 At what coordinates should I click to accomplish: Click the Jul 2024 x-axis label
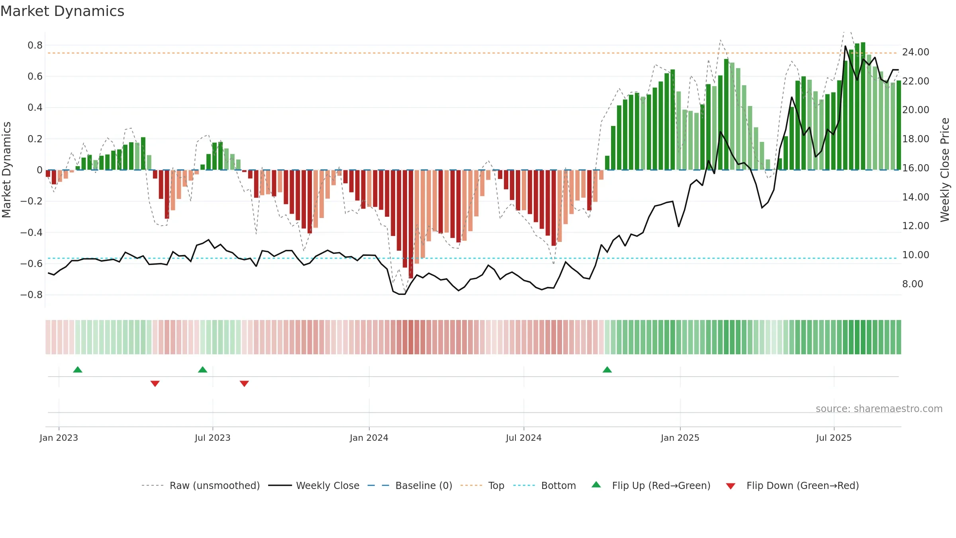524,438
